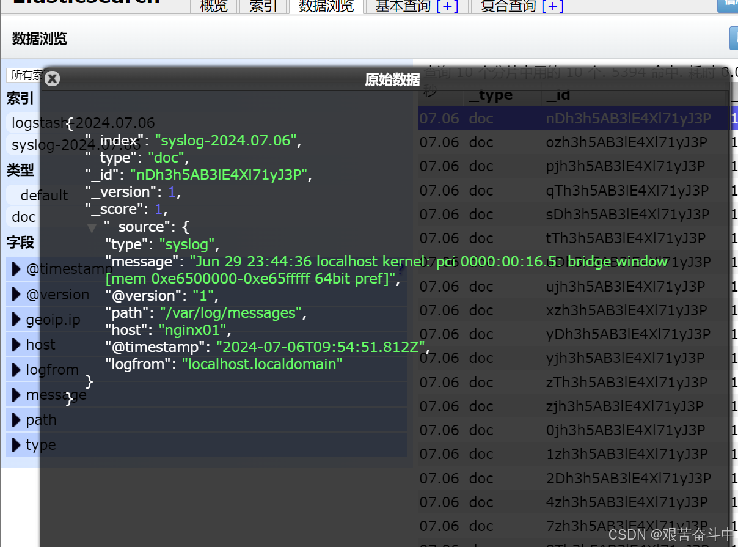738x547 pixels.
Task: Expand the geoip.ip field arrow
Action: pyautogui.click(x=16, y=320)
